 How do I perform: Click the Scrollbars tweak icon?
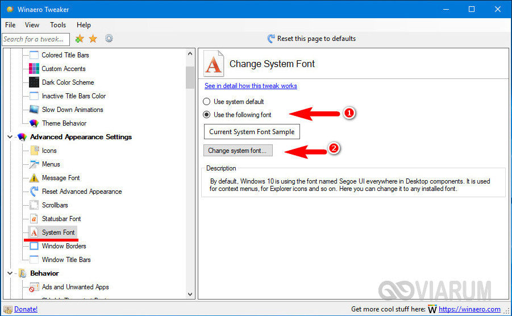pyautogui.click(x=34, y=205)
